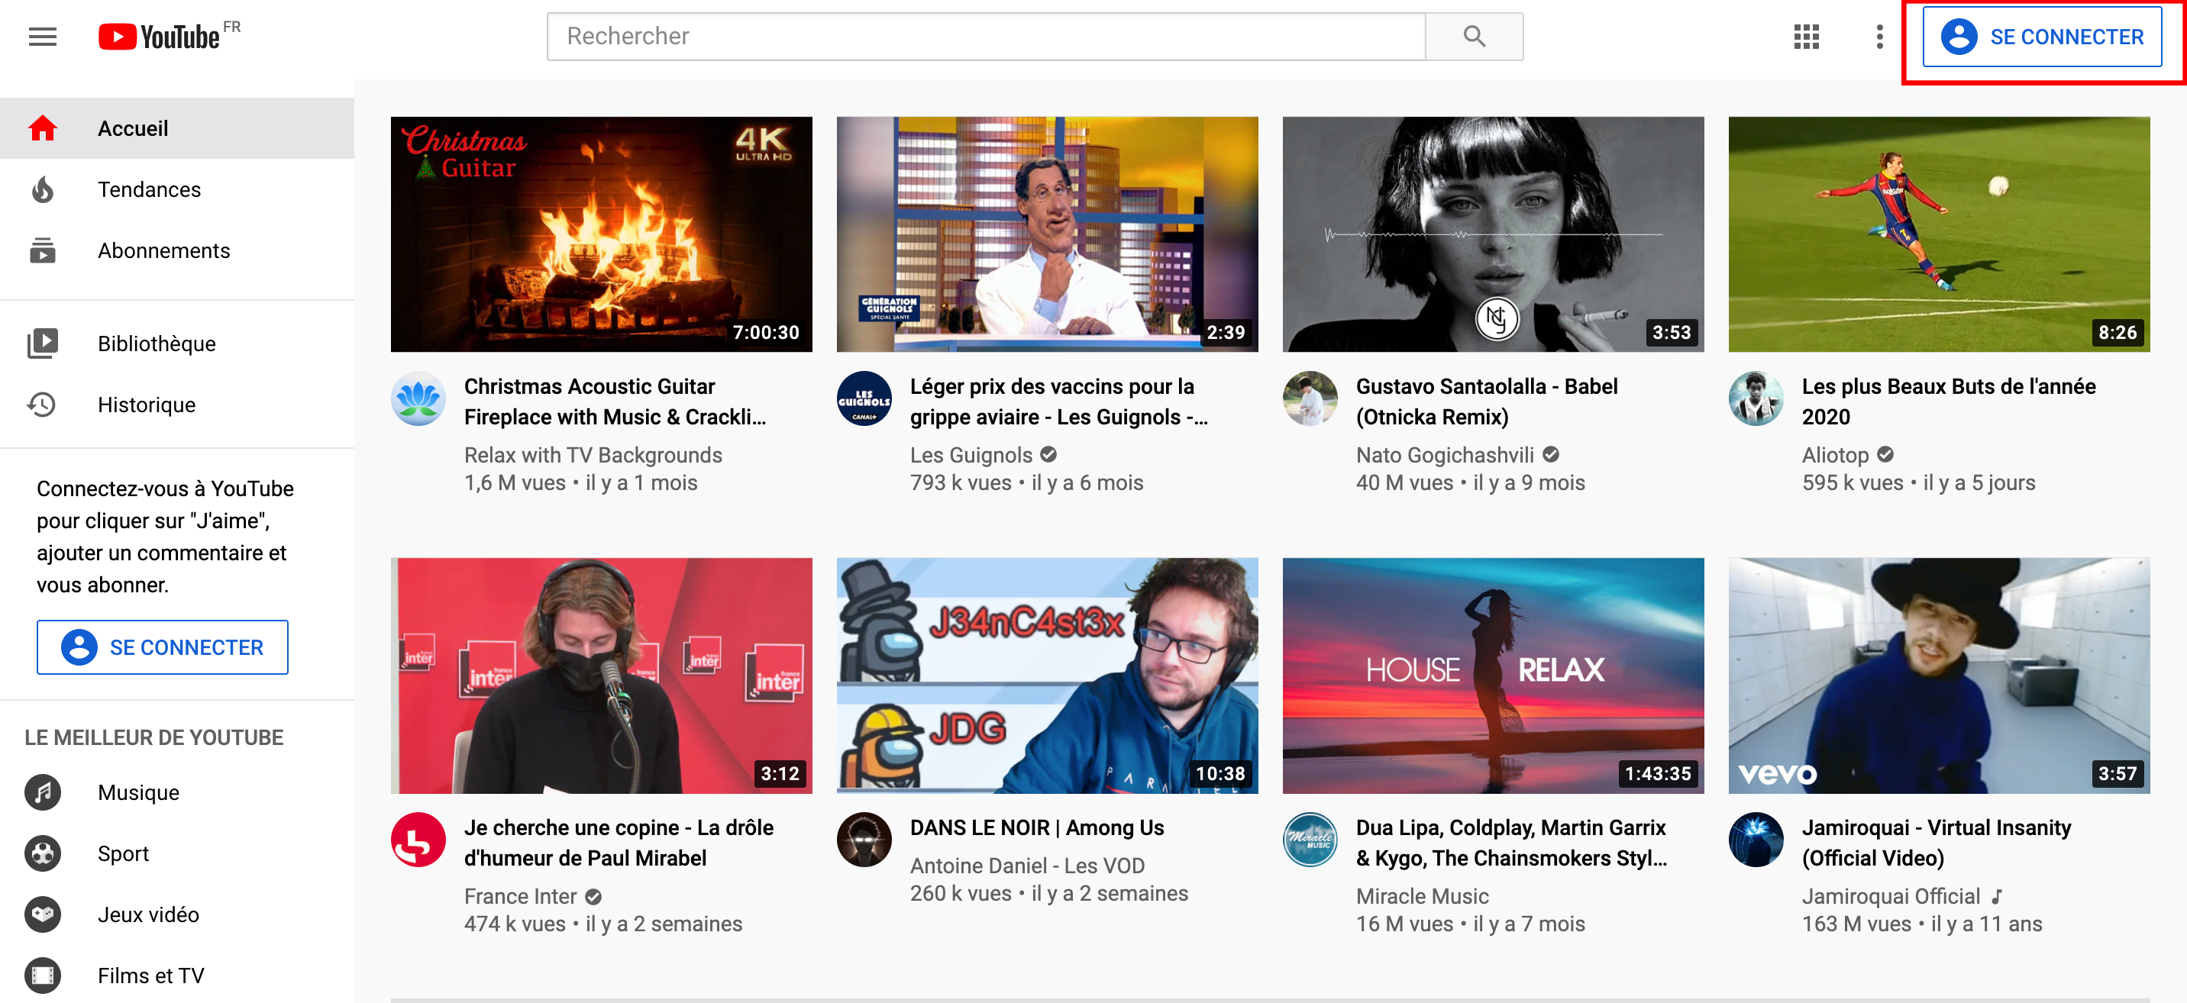The height and width of the screenshot is (1003, 2187).
Task: Click SE CONNECTER button in the sidebar
Action: click(162, 647)
